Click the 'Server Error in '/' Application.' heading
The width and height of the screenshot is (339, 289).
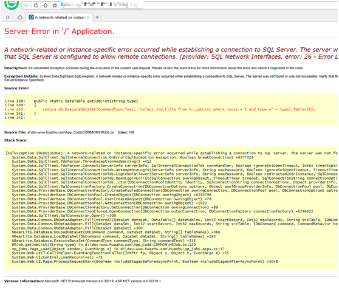coord(60,32)
